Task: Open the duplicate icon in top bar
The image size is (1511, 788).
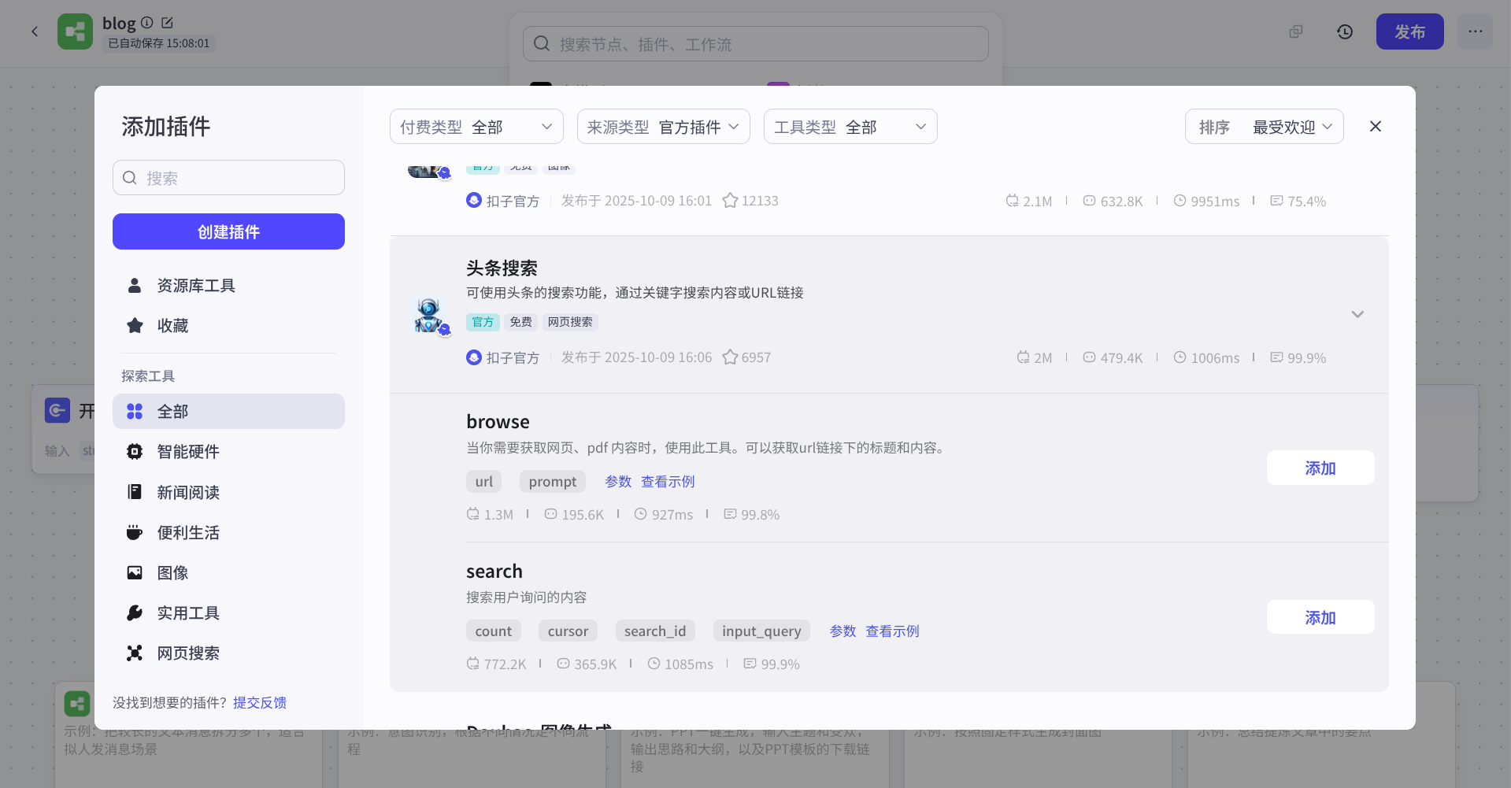Action: (x=1296, y=31)
